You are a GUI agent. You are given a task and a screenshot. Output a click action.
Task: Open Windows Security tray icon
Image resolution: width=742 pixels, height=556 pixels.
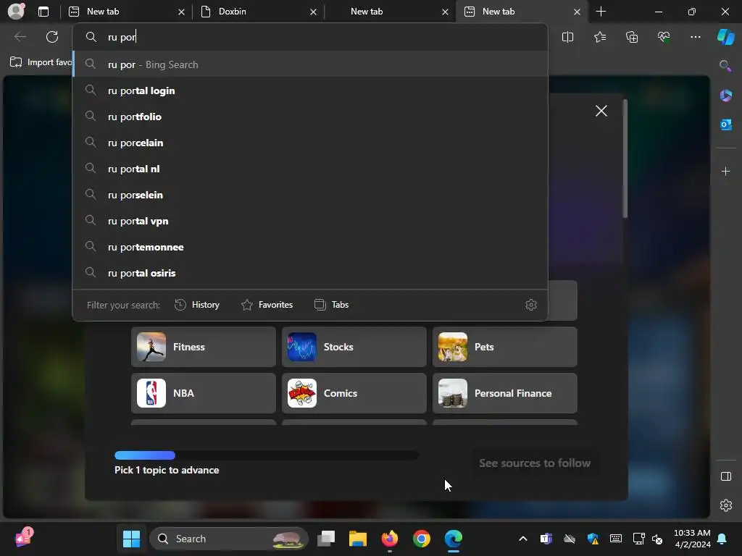[x=593, y=539]
